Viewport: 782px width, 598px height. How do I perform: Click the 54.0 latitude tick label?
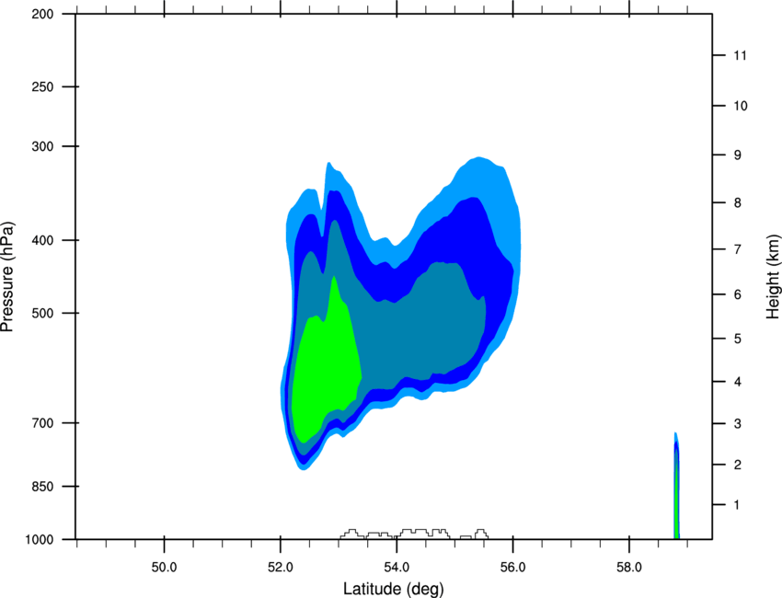(x=397, y=568)
